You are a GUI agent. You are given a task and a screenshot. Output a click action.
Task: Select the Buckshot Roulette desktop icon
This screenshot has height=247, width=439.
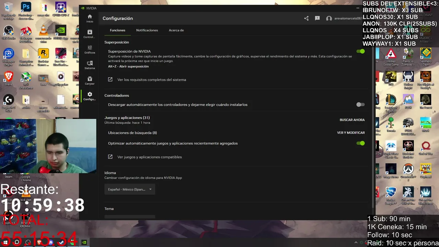point(408,149)
